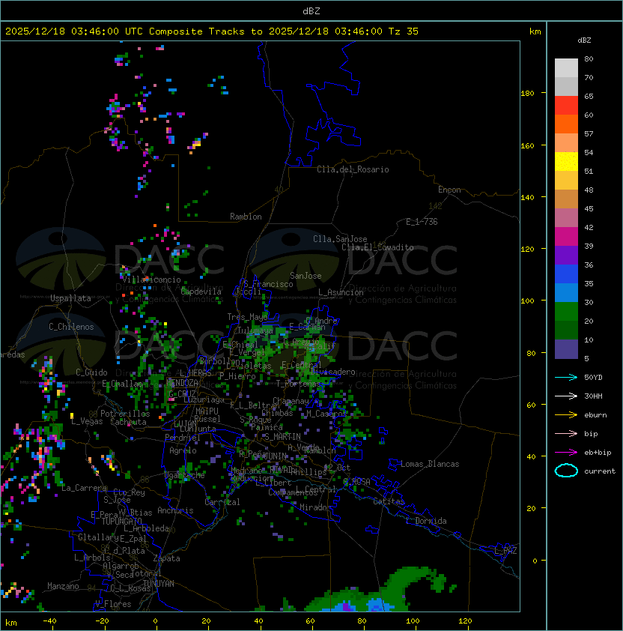This screenshot has width=623, height=631.
Task: Click the 'Tz 35' value in header
Action: pyautogui.click(x=404, y=31)
